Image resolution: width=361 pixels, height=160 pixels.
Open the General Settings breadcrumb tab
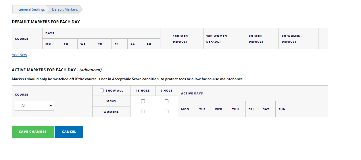[31, 9]
